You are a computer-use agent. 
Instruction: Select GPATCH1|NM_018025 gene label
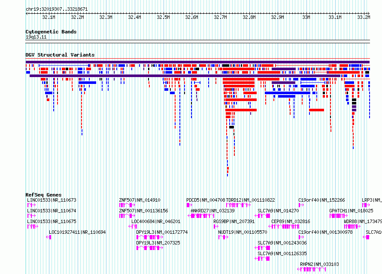(351, 211)
